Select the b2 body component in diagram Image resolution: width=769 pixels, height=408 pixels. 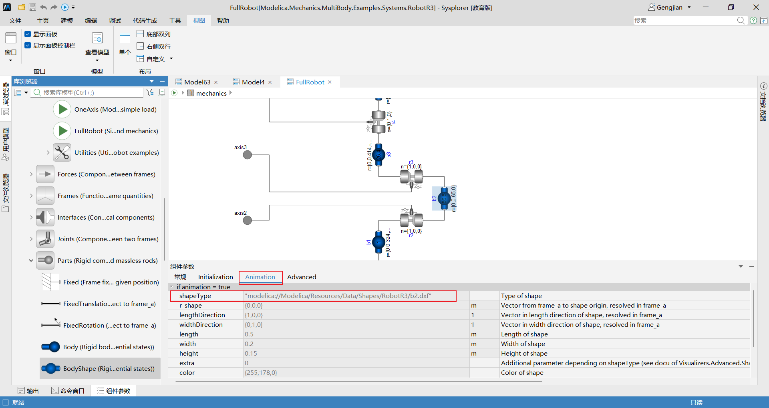pyautogui.click(x=444, y=198)
